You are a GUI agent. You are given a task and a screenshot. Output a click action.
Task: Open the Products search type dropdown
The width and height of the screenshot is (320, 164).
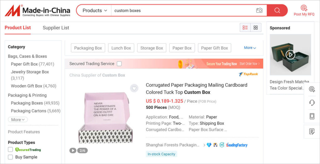[x=95, y=10]
